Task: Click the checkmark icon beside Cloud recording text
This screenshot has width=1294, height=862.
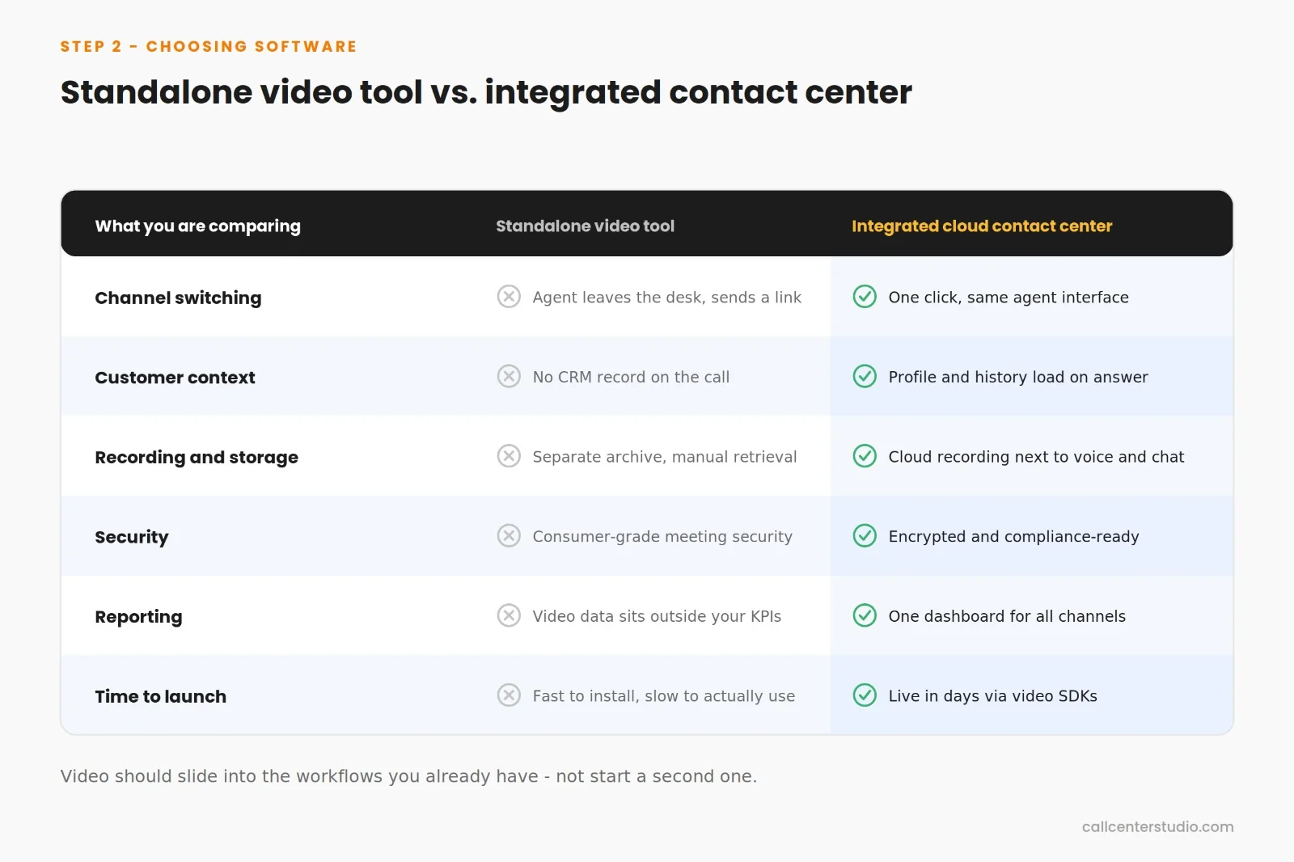Action: 865,456
